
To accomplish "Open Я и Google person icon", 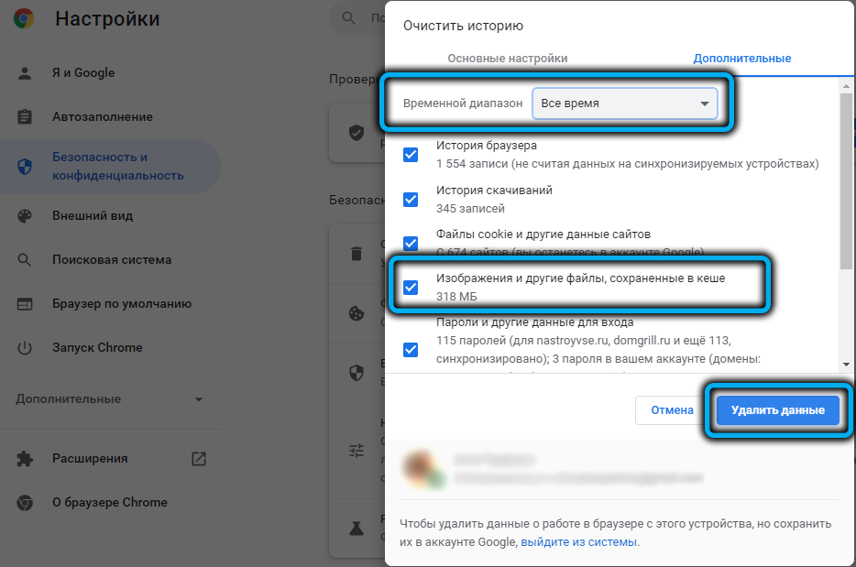I will 25,73.
